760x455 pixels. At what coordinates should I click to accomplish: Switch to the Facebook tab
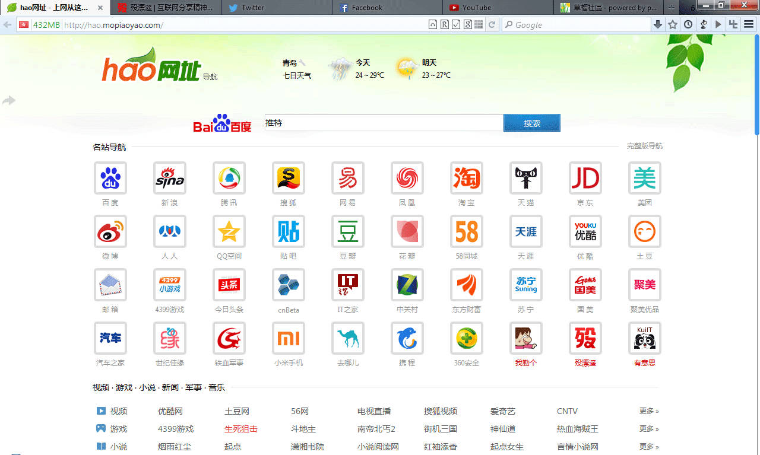(x=388, y=8)
